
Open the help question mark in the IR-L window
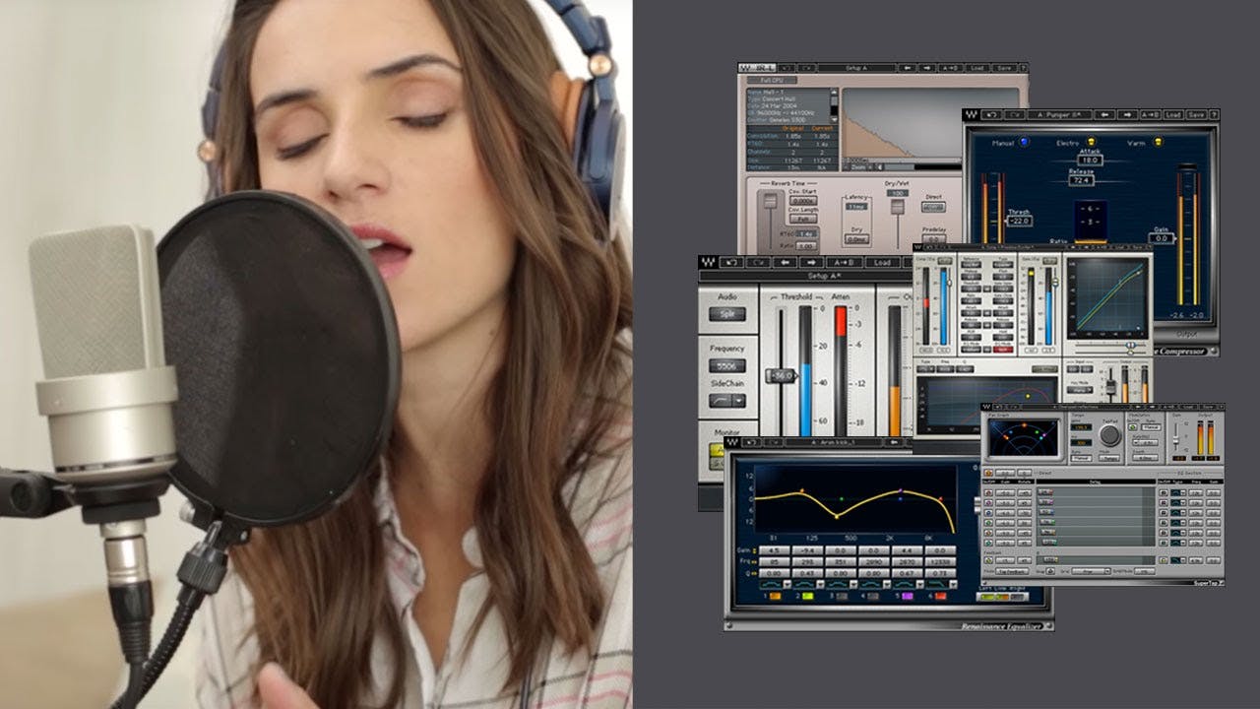[x=1024, y=68]
